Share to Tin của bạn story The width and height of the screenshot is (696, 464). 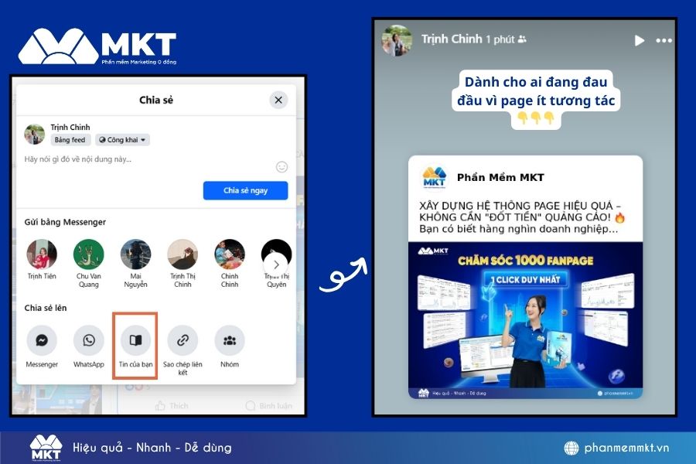coord(136,340)
